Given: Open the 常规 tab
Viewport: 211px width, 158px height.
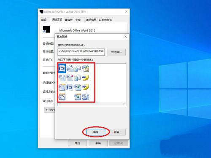Looking at the screenshot, I should 44,20.
